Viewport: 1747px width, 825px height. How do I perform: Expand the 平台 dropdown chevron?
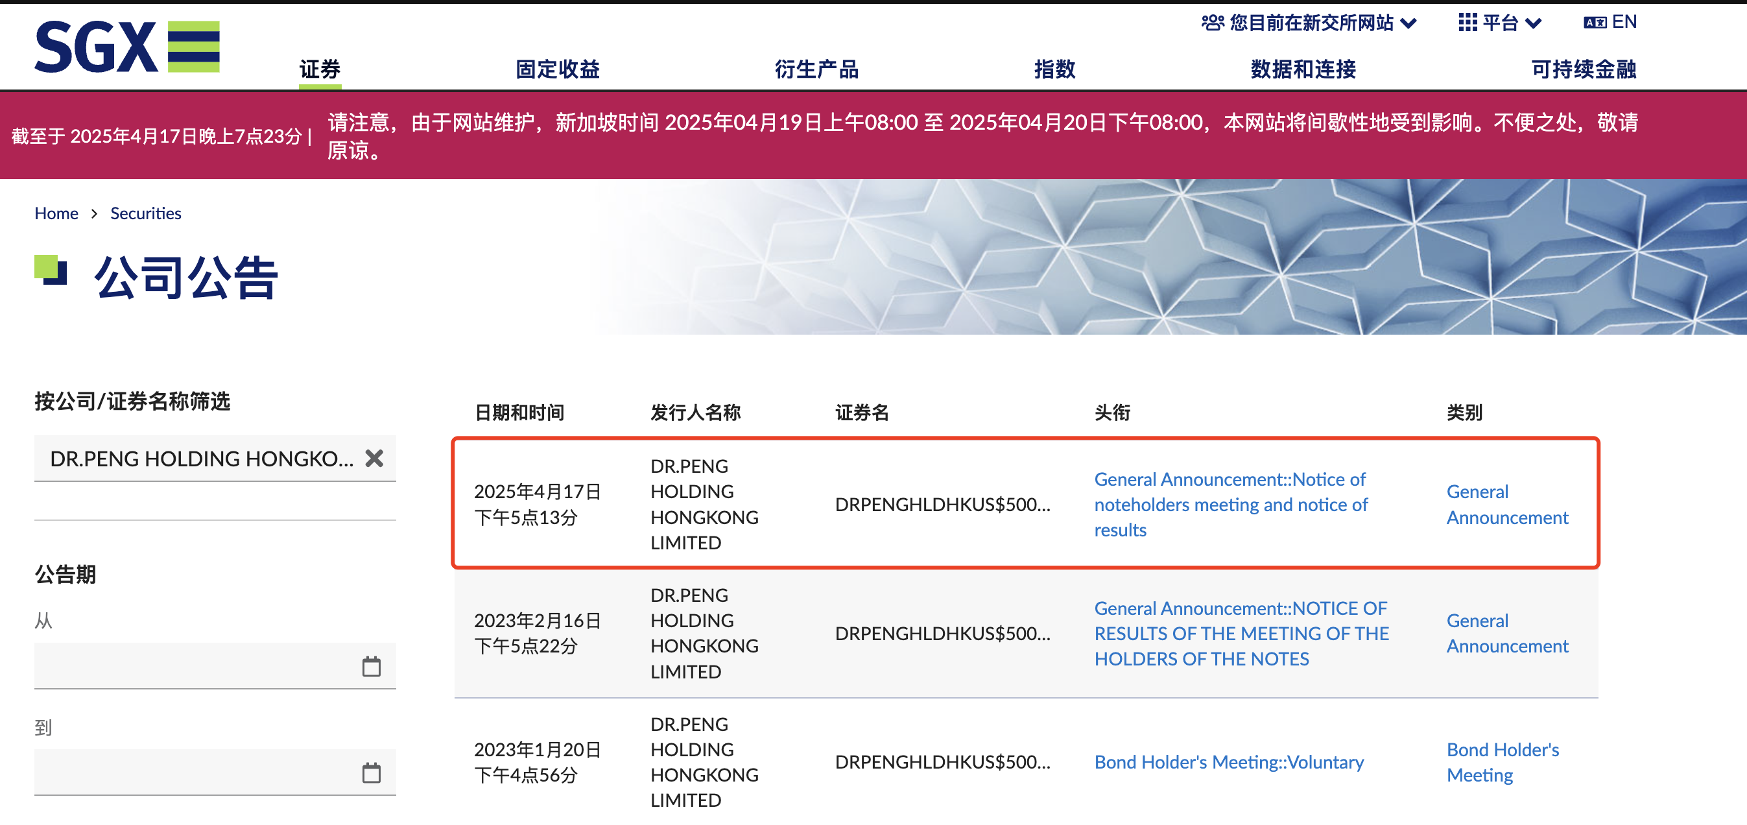(x=1533, y=24)
